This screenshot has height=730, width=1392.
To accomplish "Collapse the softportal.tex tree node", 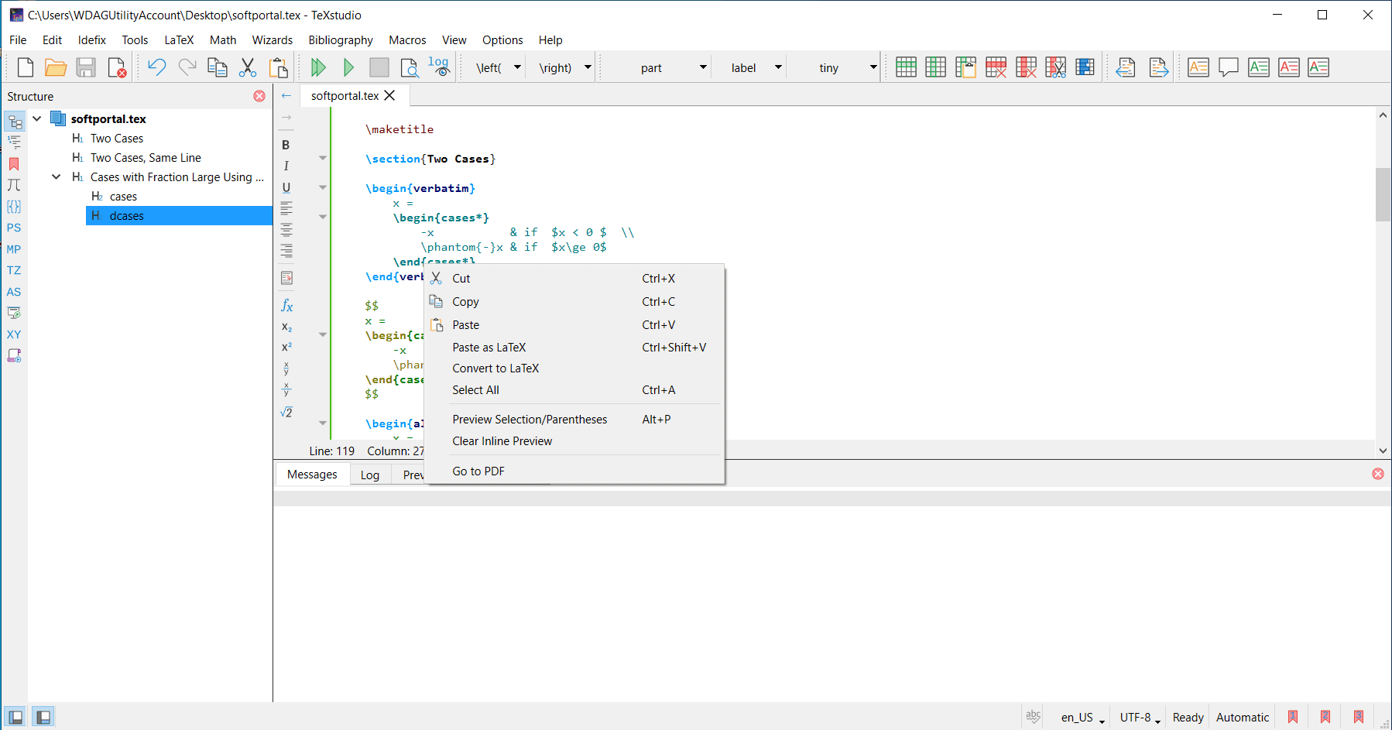I will pyautogui.click(x=37, y=118).
